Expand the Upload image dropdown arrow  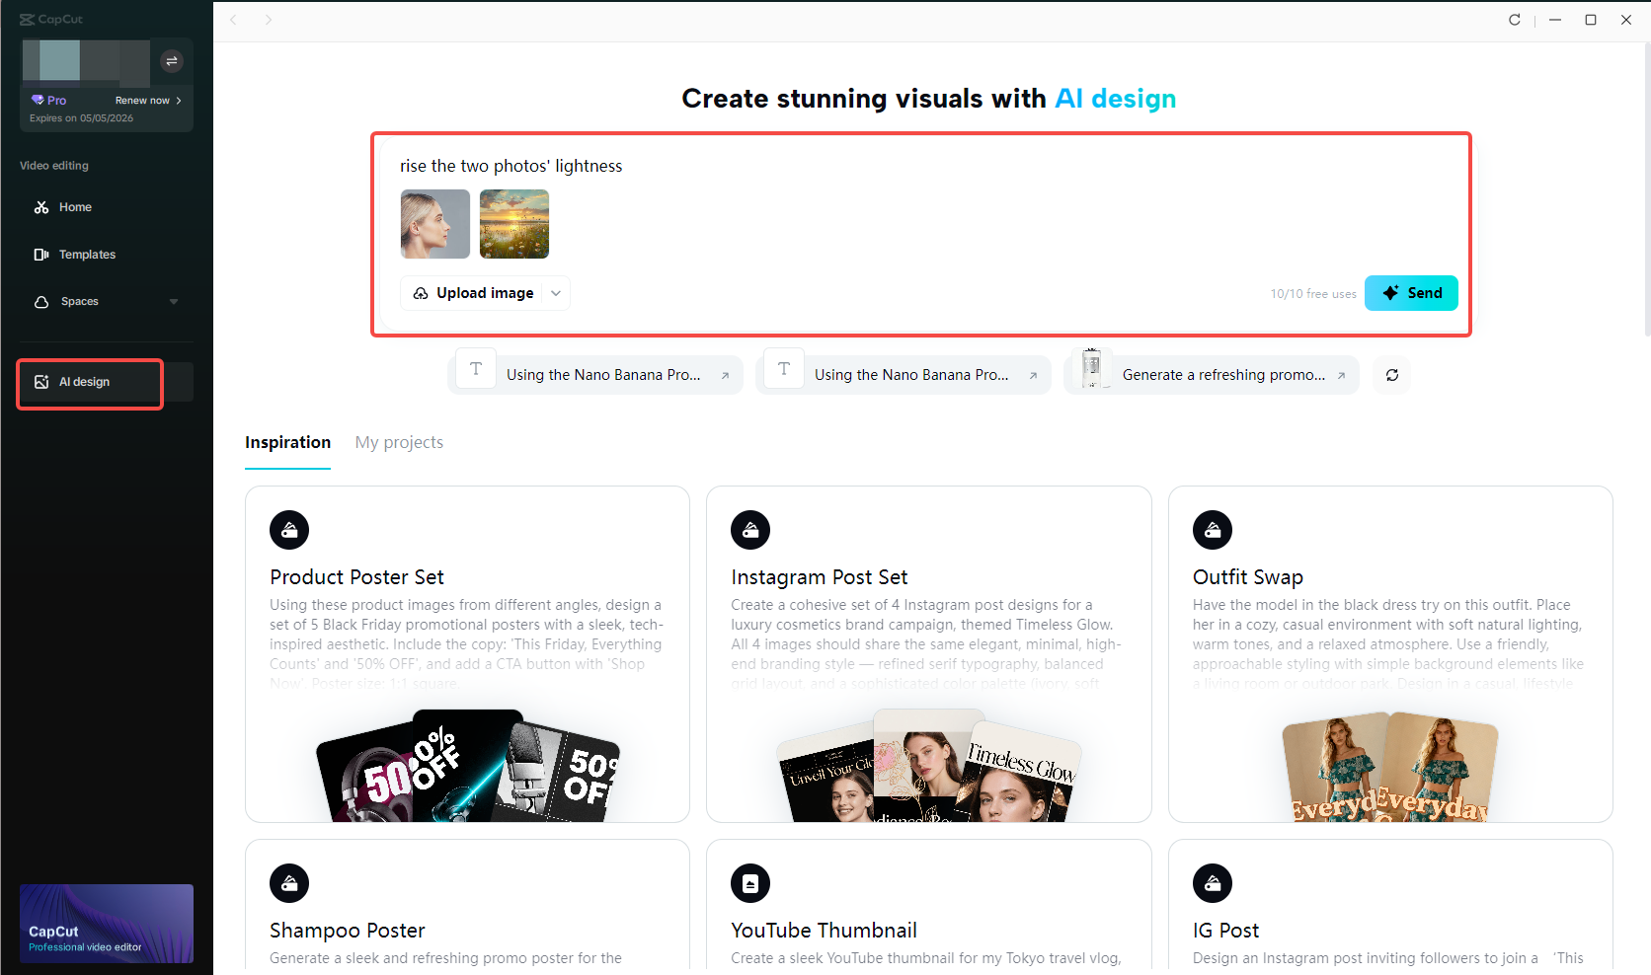click(x=556, y=293)
